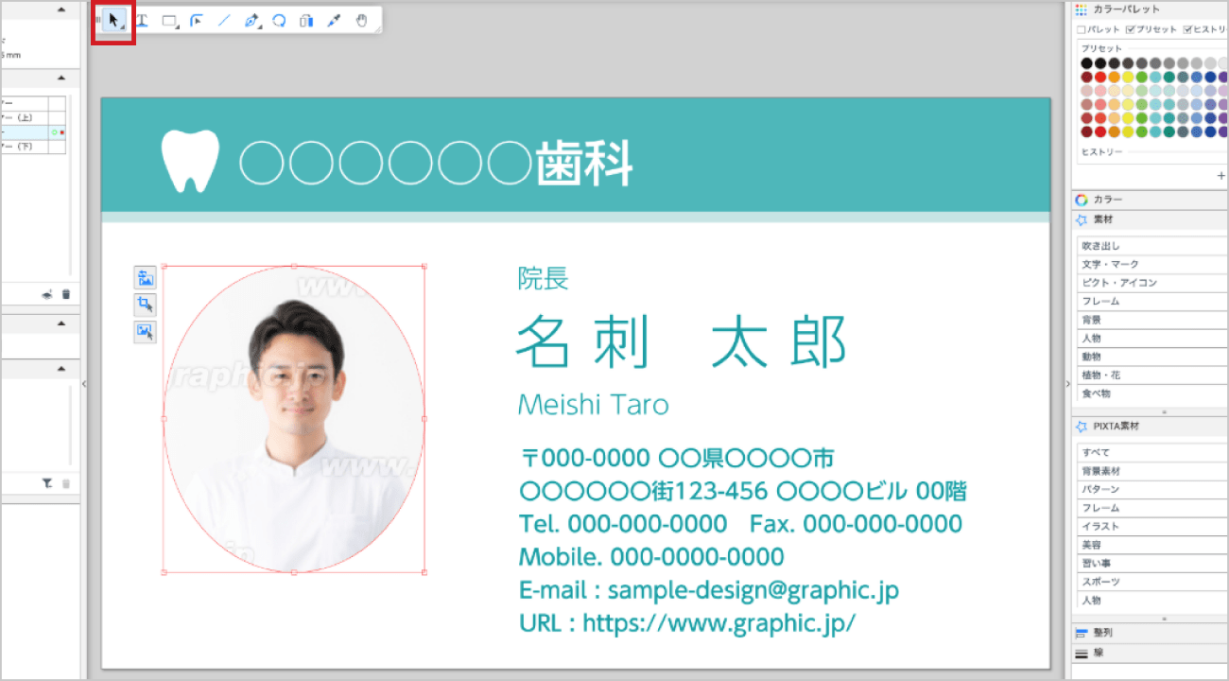Select the E-mail : sample-design@graphic.jp line
The height and width of the screenshot is (681, 1229).
[x=709, y=591]
